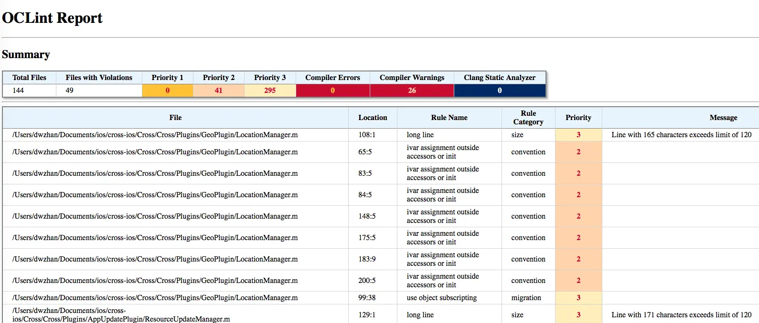Click the Priority header in violations table
Screen dimensions: 759x323
[578, 118]
